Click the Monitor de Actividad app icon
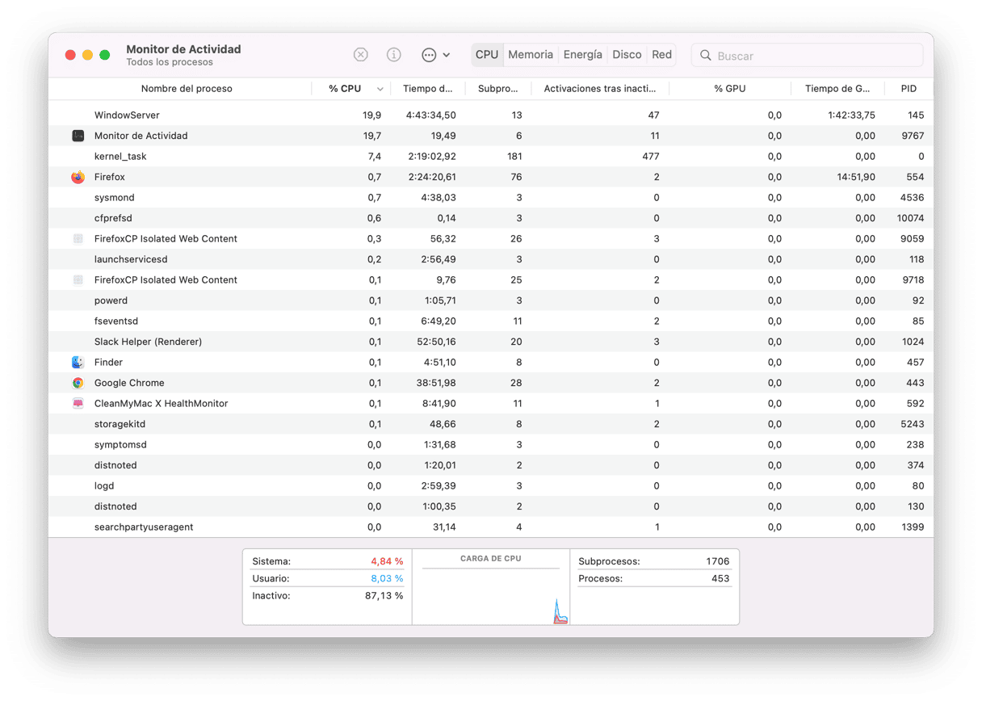This screenshot has width=982, height=701. tap(78, 136)
